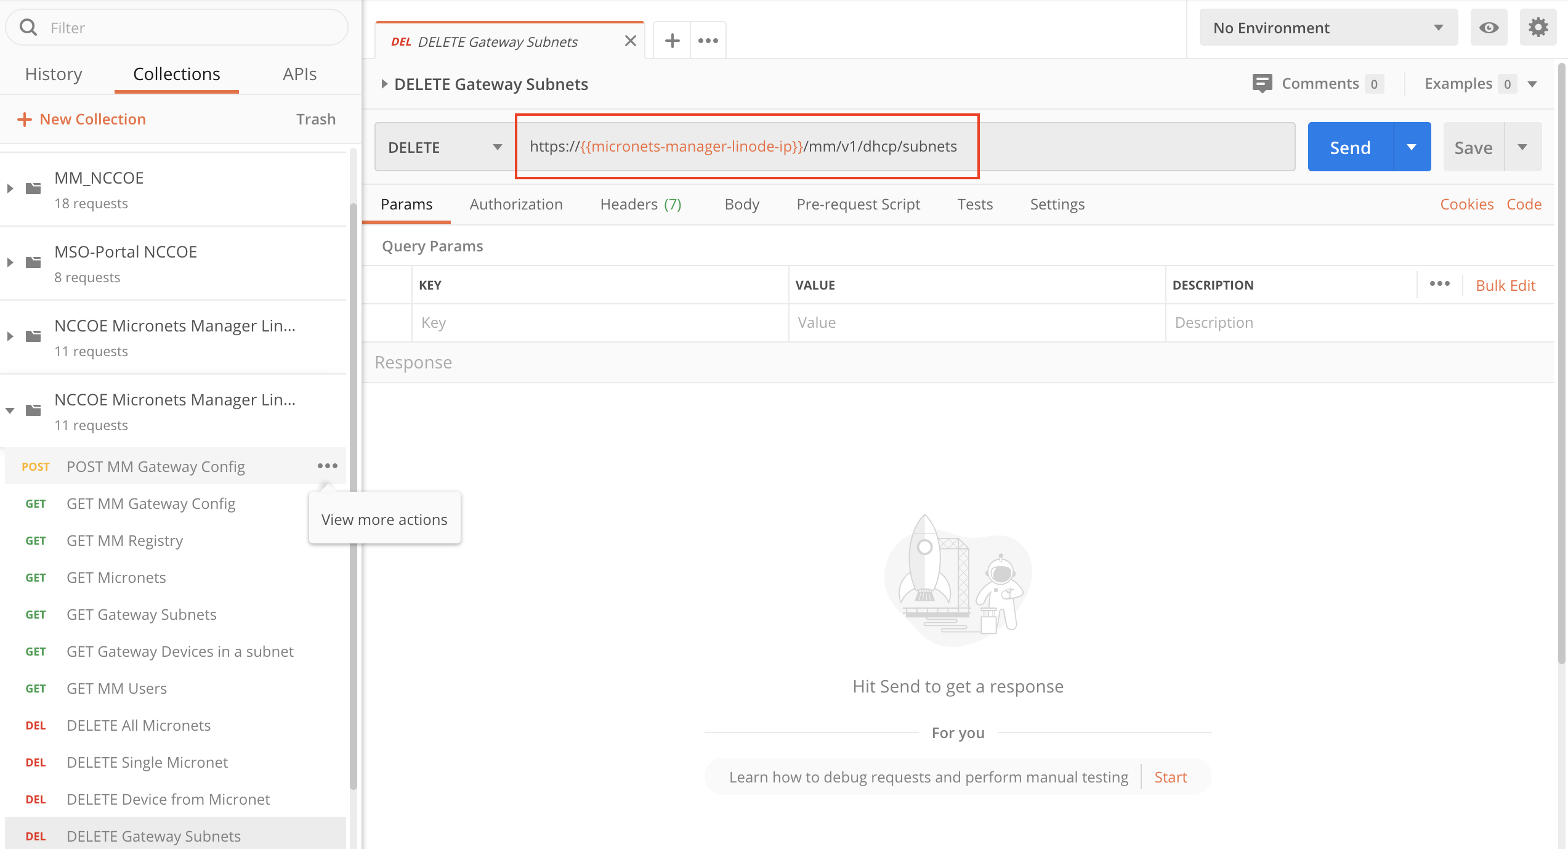Click the Comments speech bubble icon
This screenshot has width=1568, height=849.
[1262, 83]
